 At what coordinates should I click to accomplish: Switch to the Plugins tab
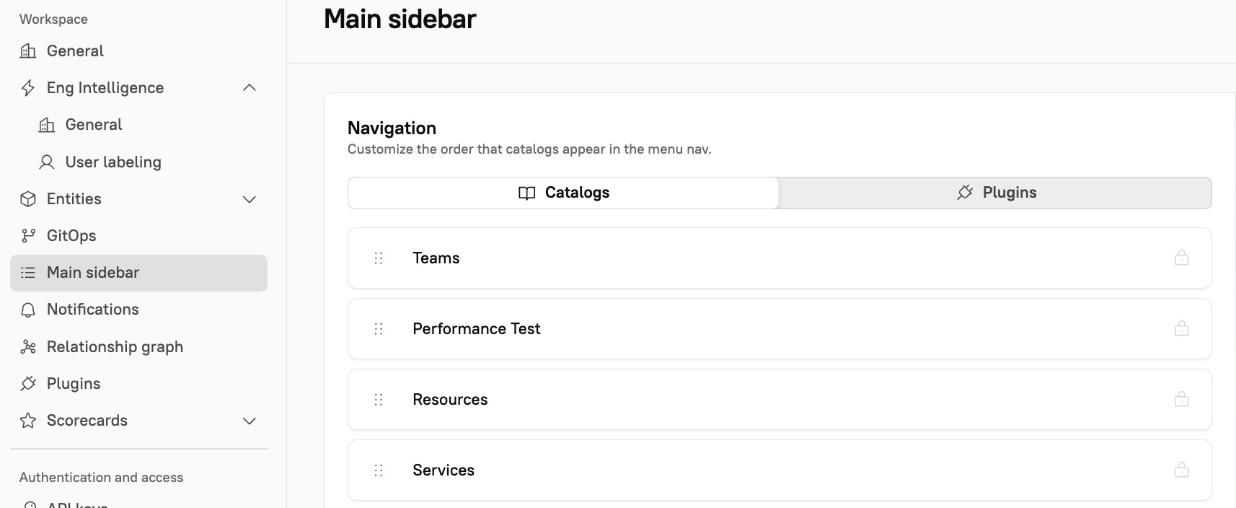pyautogui.click(x=995, y=193)
